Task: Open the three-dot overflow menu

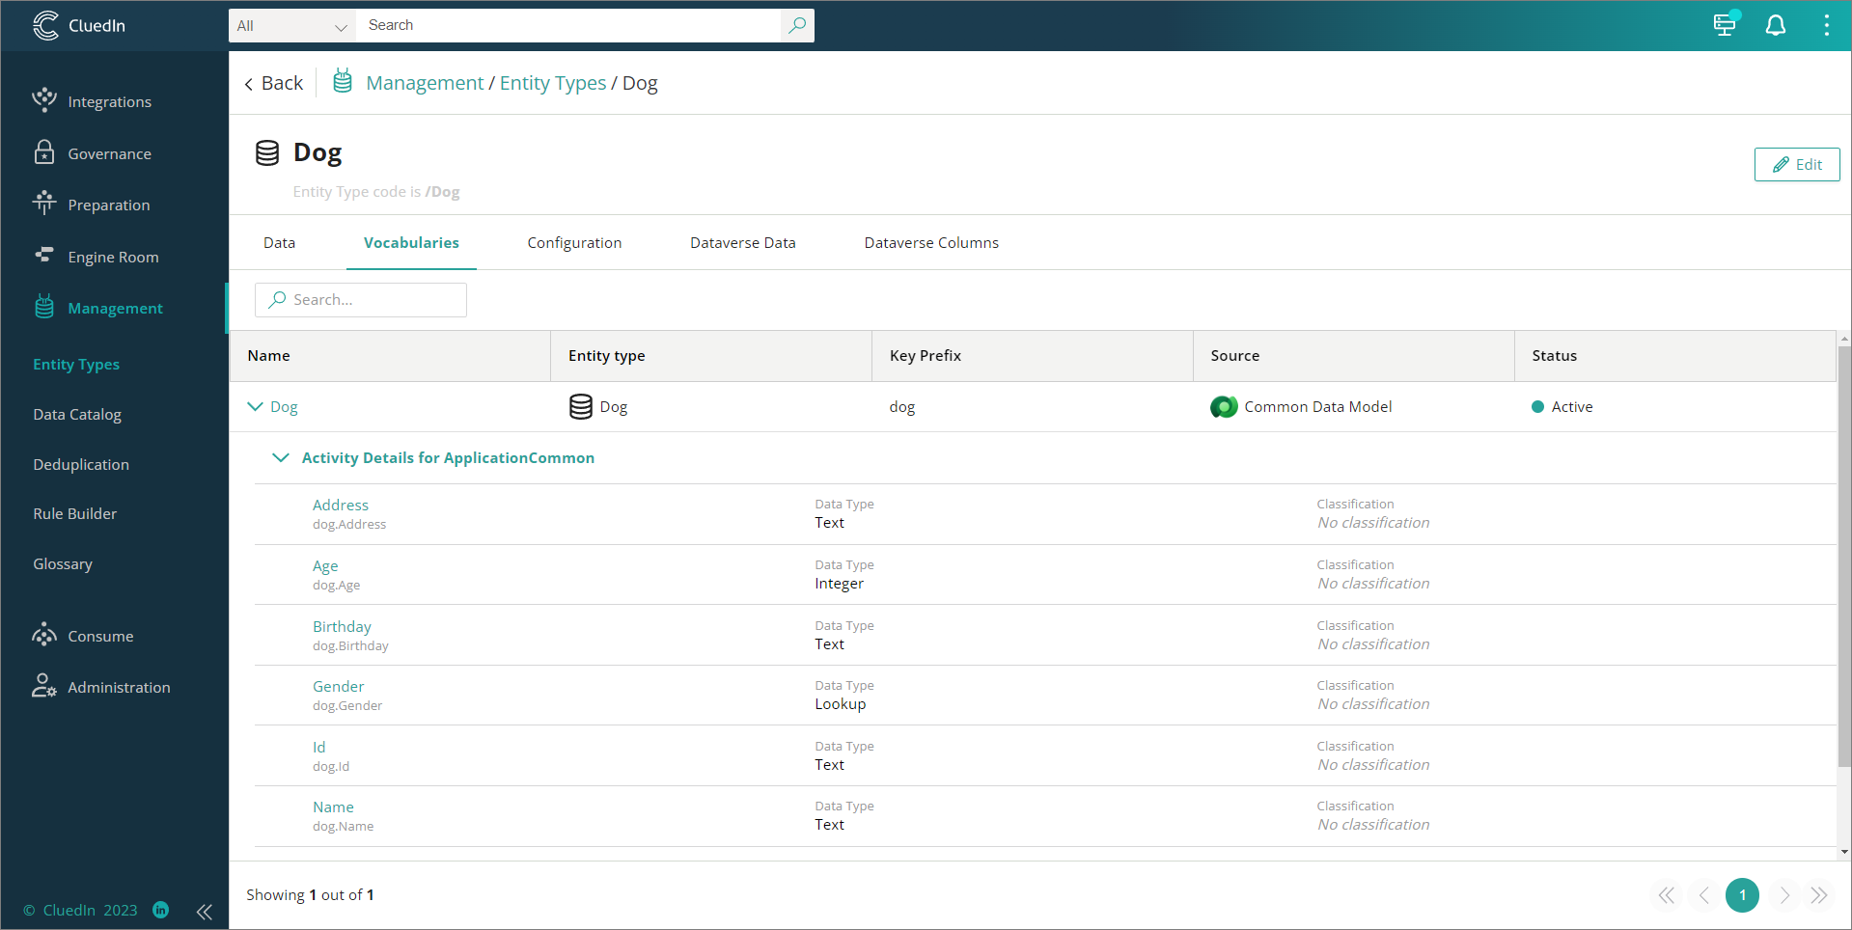Action: click(1826, 25)
